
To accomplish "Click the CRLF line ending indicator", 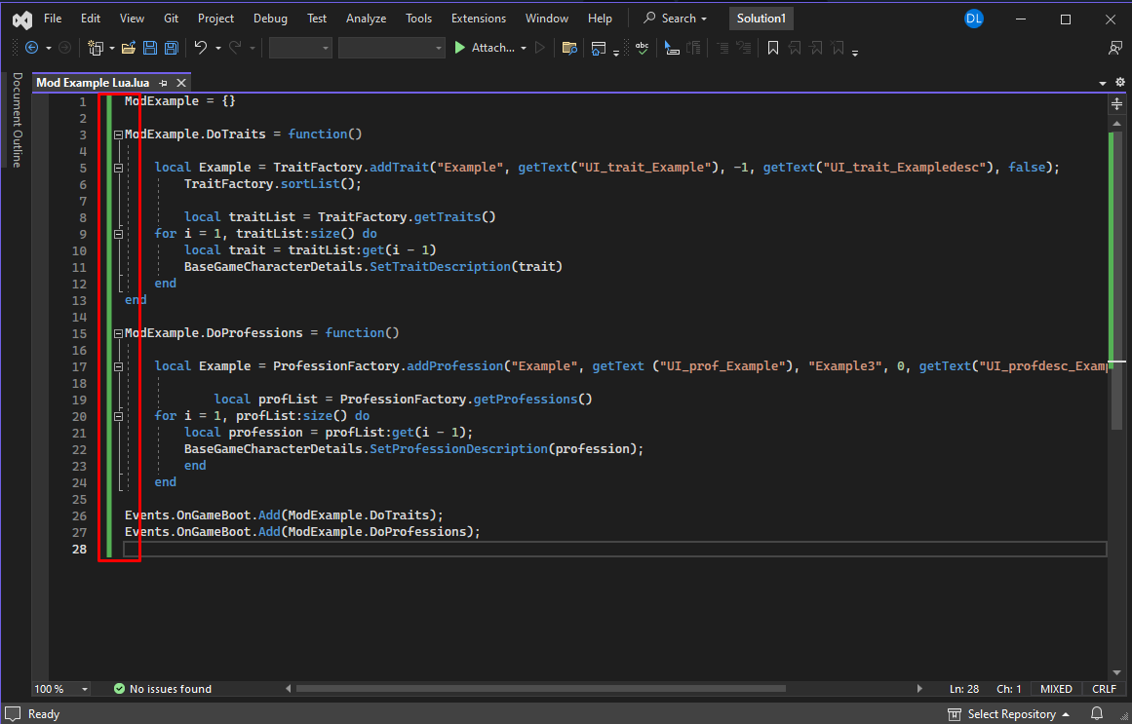I will (1104, 689).
